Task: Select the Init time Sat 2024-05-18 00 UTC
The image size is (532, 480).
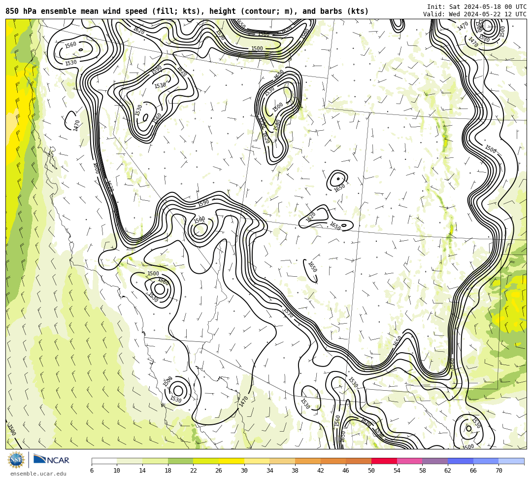Action: [x=477, y=7]
